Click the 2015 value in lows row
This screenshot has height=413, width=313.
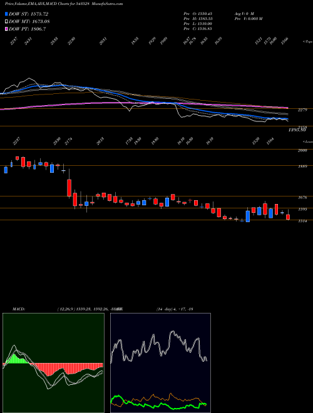100,141
